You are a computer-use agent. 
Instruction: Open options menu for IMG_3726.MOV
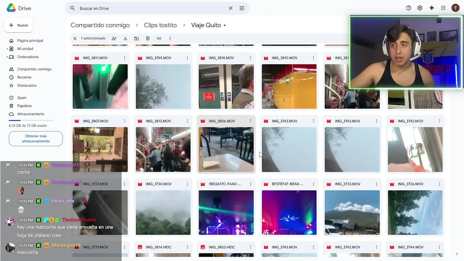pyautogui.click(x=439, y=184)
